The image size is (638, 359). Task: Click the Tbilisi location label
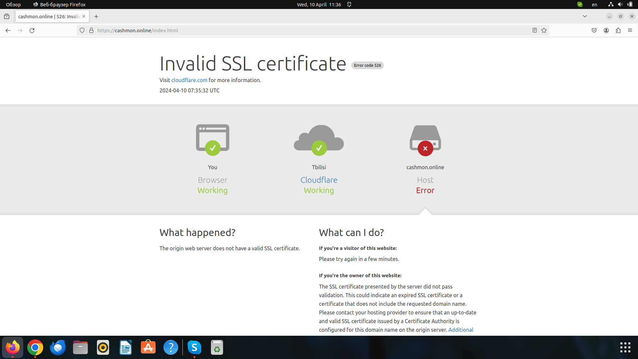click(x=319, y=167)
